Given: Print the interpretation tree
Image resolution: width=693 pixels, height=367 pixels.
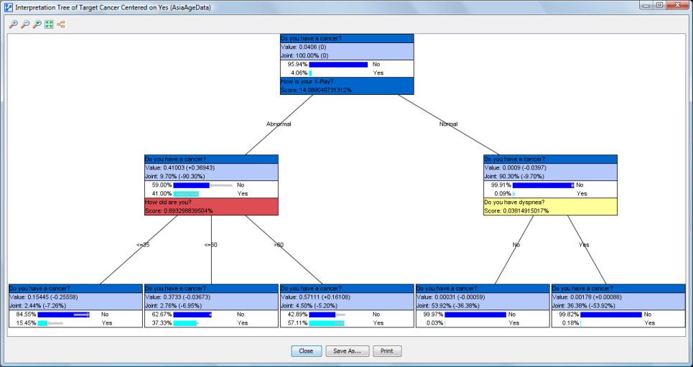Looking at the screenshot, I should point(387,351).
